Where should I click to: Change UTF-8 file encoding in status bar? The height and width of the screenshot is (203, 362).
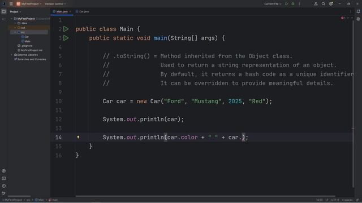tap(335, 200)
